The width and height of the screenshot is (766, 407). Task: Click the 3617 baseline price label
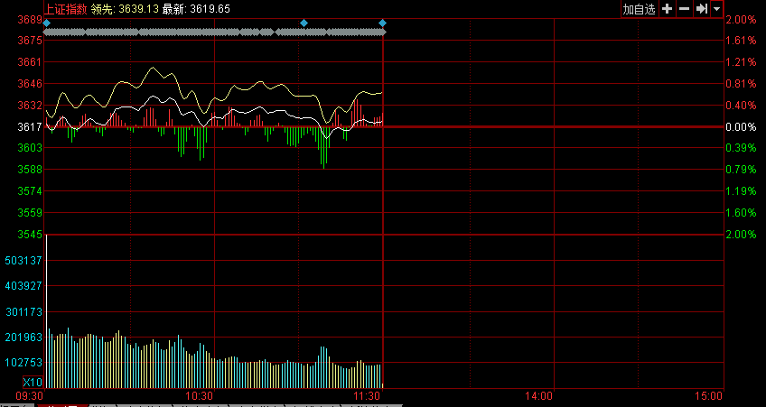pyautogui.click(x=30, y=127)
